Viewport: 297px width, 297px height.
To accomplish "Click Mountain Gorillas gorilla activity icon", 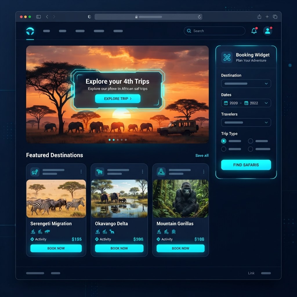I will pyautogui.click(x=173, y=231).
